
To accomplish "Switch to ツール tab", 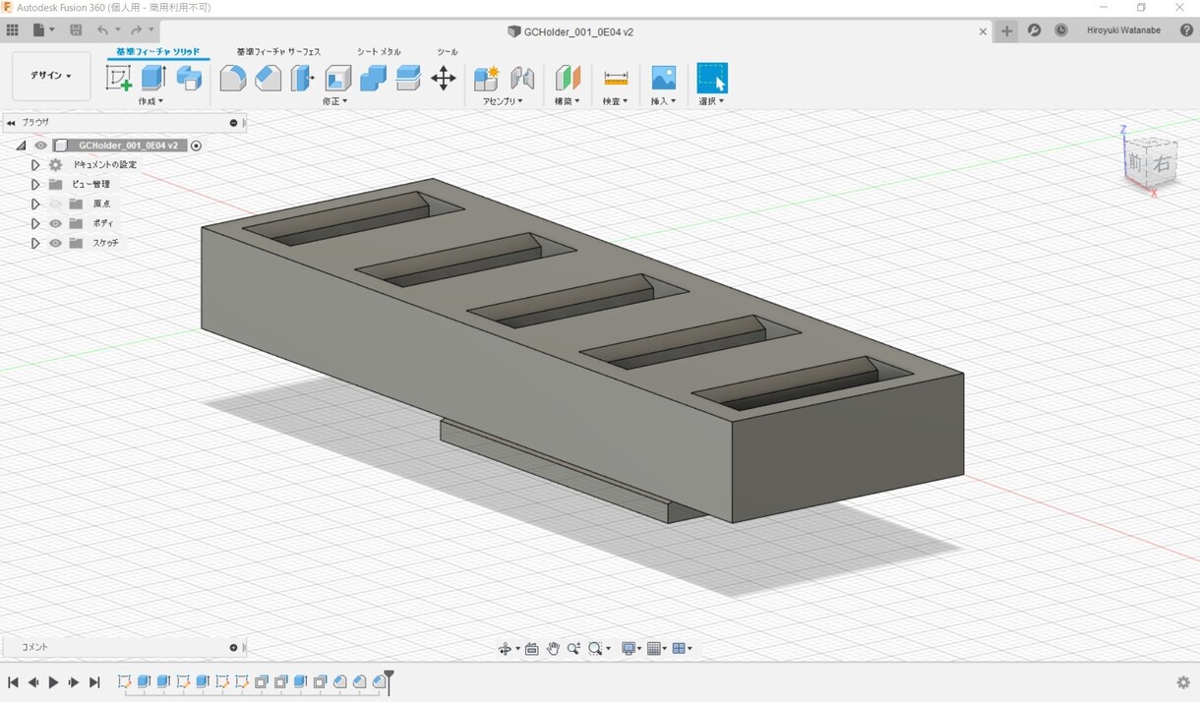I will click(x=448, y=52).
